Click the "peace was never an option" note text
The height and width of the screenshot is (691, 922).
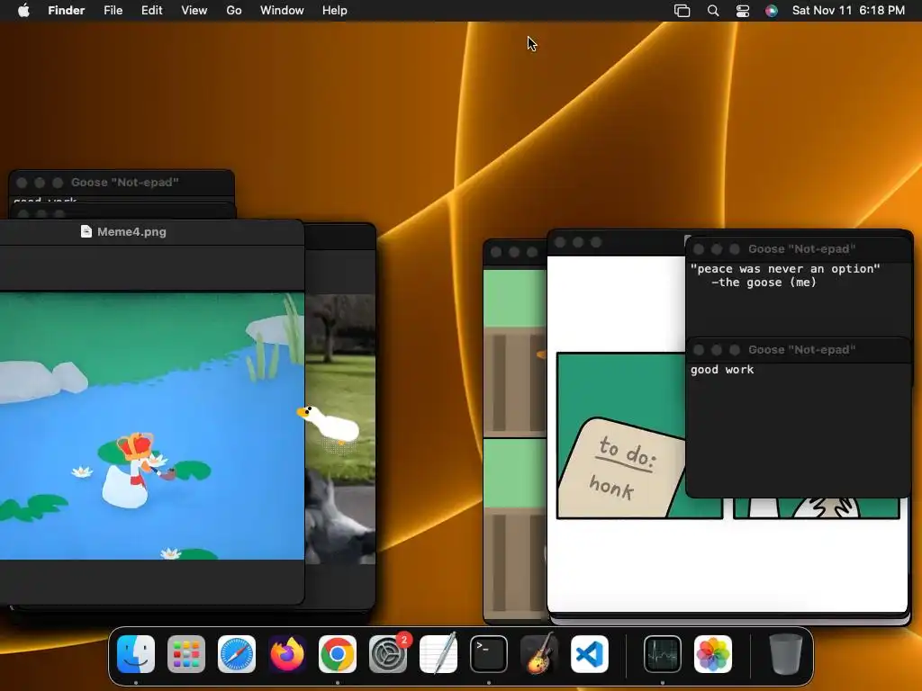coord(785,275)
